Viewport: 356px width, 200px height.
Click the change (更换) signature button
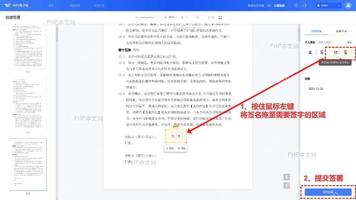[x=170, y=148]
